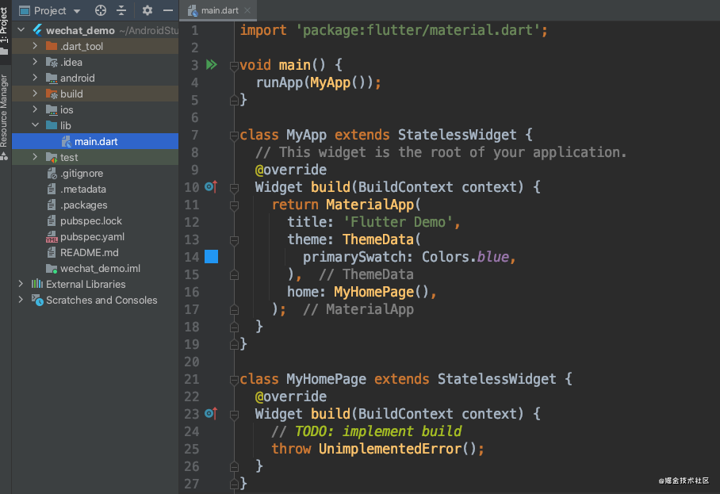The width and height of the screenshot is (720, 494).
Task: Open the Resource Manager side tab
Action: (4, 117)
